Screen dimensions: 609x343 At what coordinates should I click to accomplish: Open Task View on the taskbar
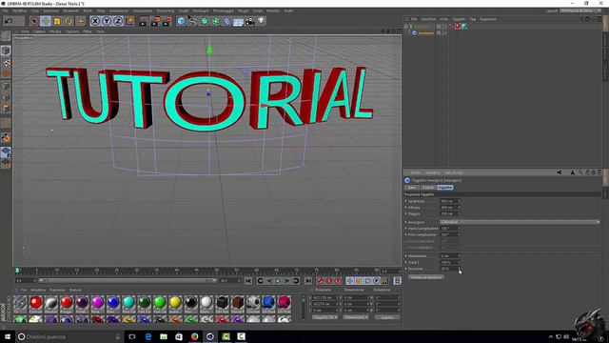(x=132, y=336)
